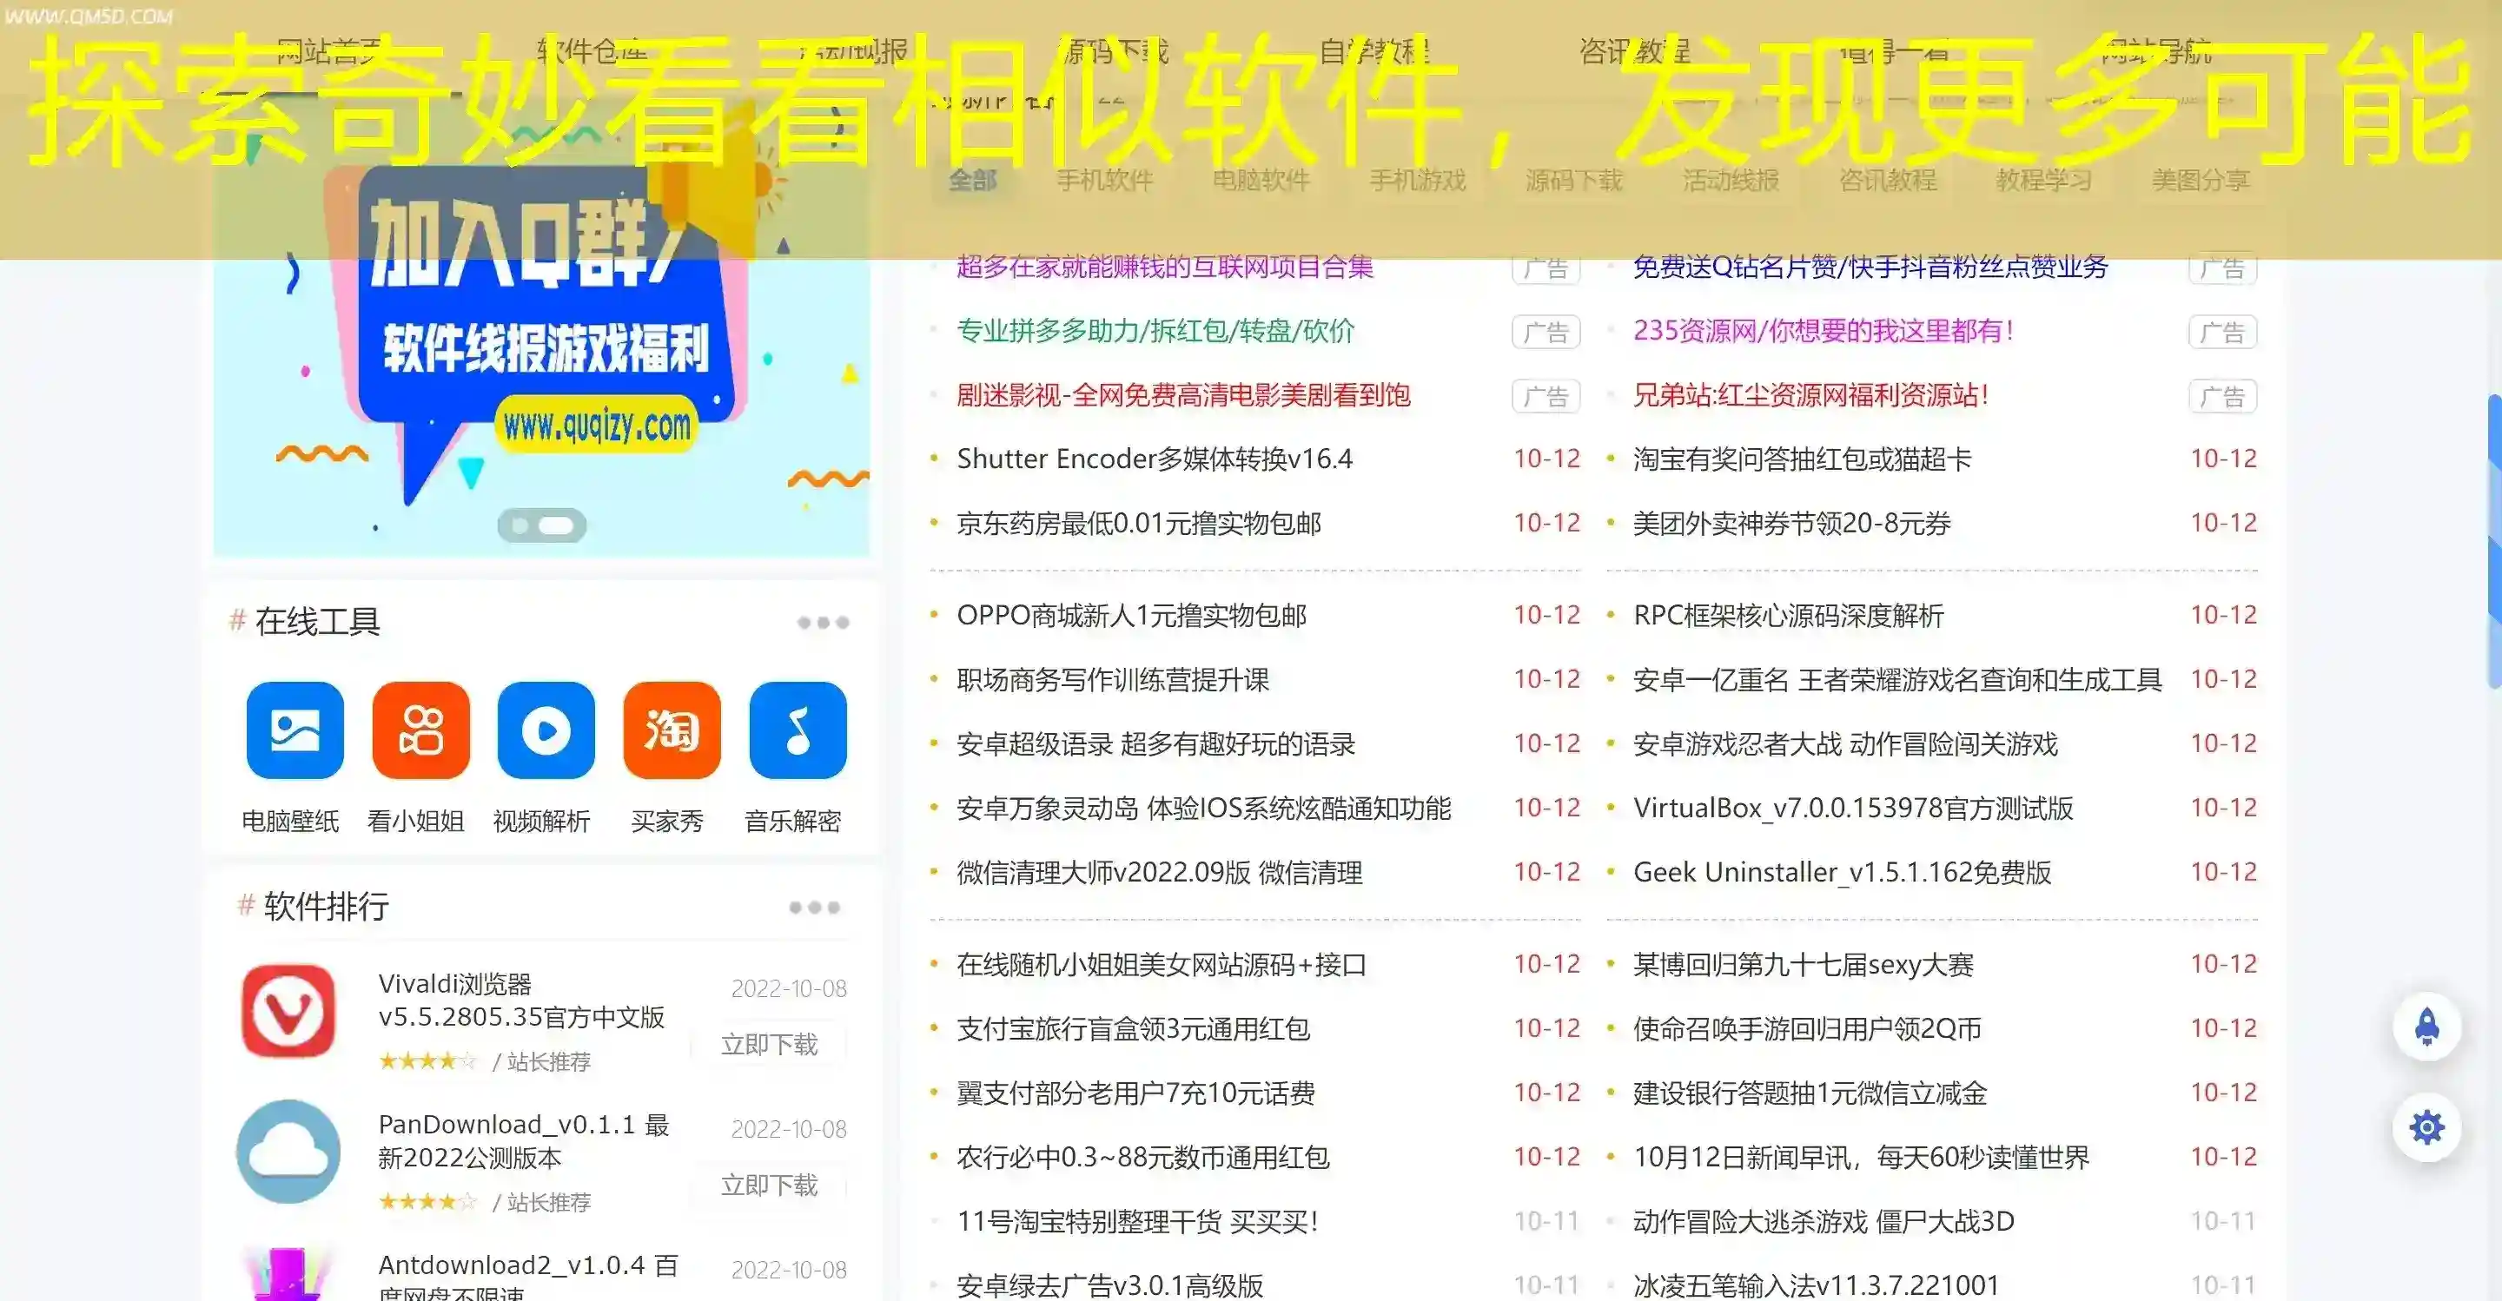The width and height of the screenshot is (2502, 1301).
Task: Open the 音乐解密 music note icon
Action: click(798, 730)
